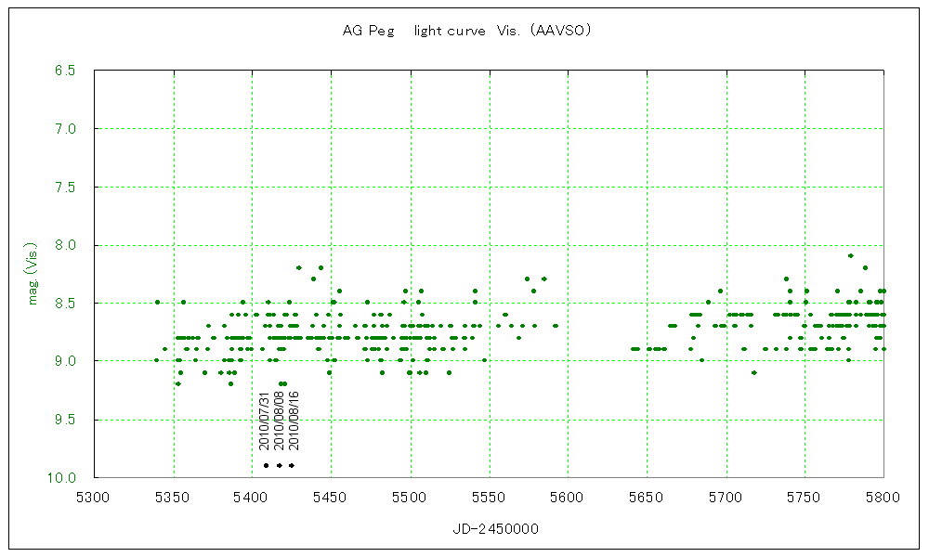This screenshot has height=557, width=929.
Task: Click the 7.5 y-axis tick label
Action: point(64,188)
